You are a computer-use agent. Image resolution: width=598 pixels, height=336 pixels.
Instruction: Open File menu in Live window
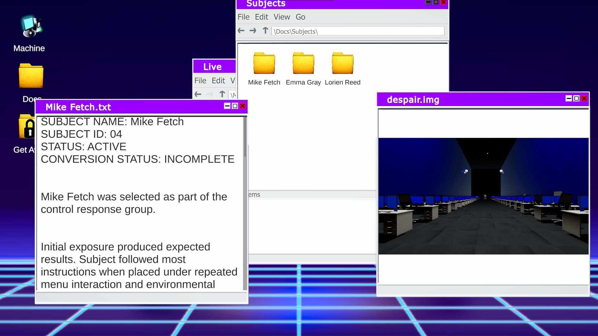(200, 81)
